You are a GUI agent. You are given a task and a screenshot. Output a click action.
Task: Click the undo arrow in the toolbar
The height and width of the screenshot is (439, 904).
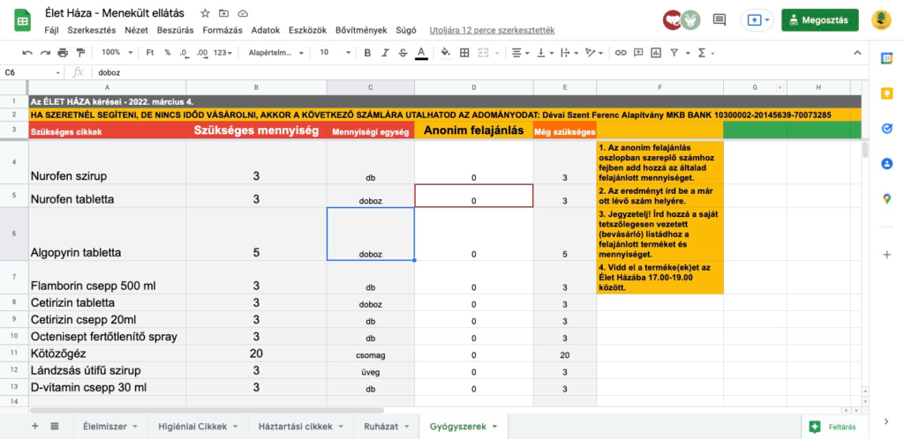pyautogui.click(x=27, y=53)
